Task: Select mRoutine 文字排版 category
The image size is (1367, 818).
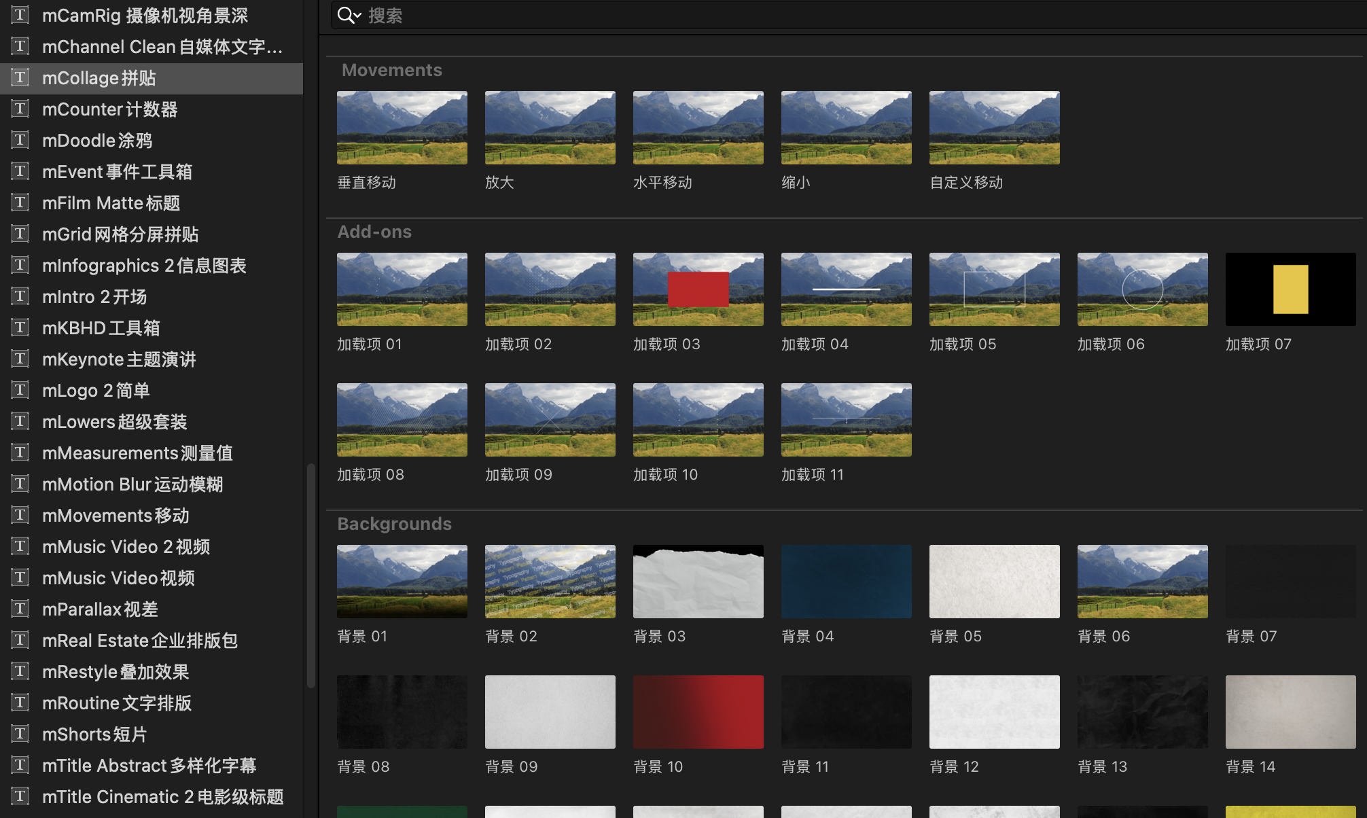Action: [x=152, y=703]
